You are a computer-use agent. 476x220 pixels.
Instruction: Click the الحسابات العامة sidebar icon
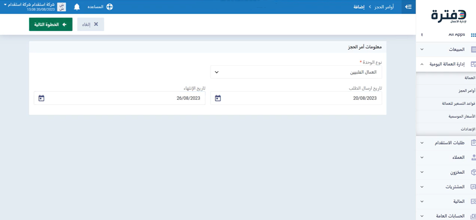(473, 216)
